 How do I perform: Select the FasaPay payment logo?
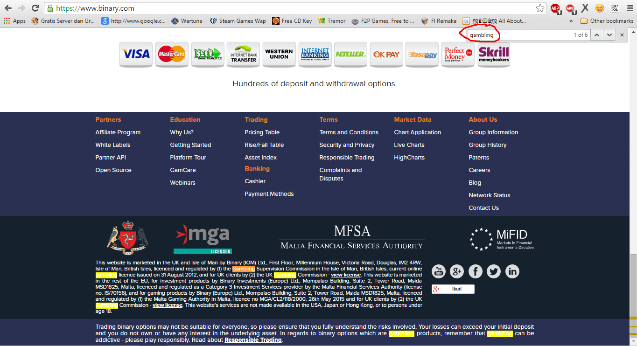tap(422, 55)
